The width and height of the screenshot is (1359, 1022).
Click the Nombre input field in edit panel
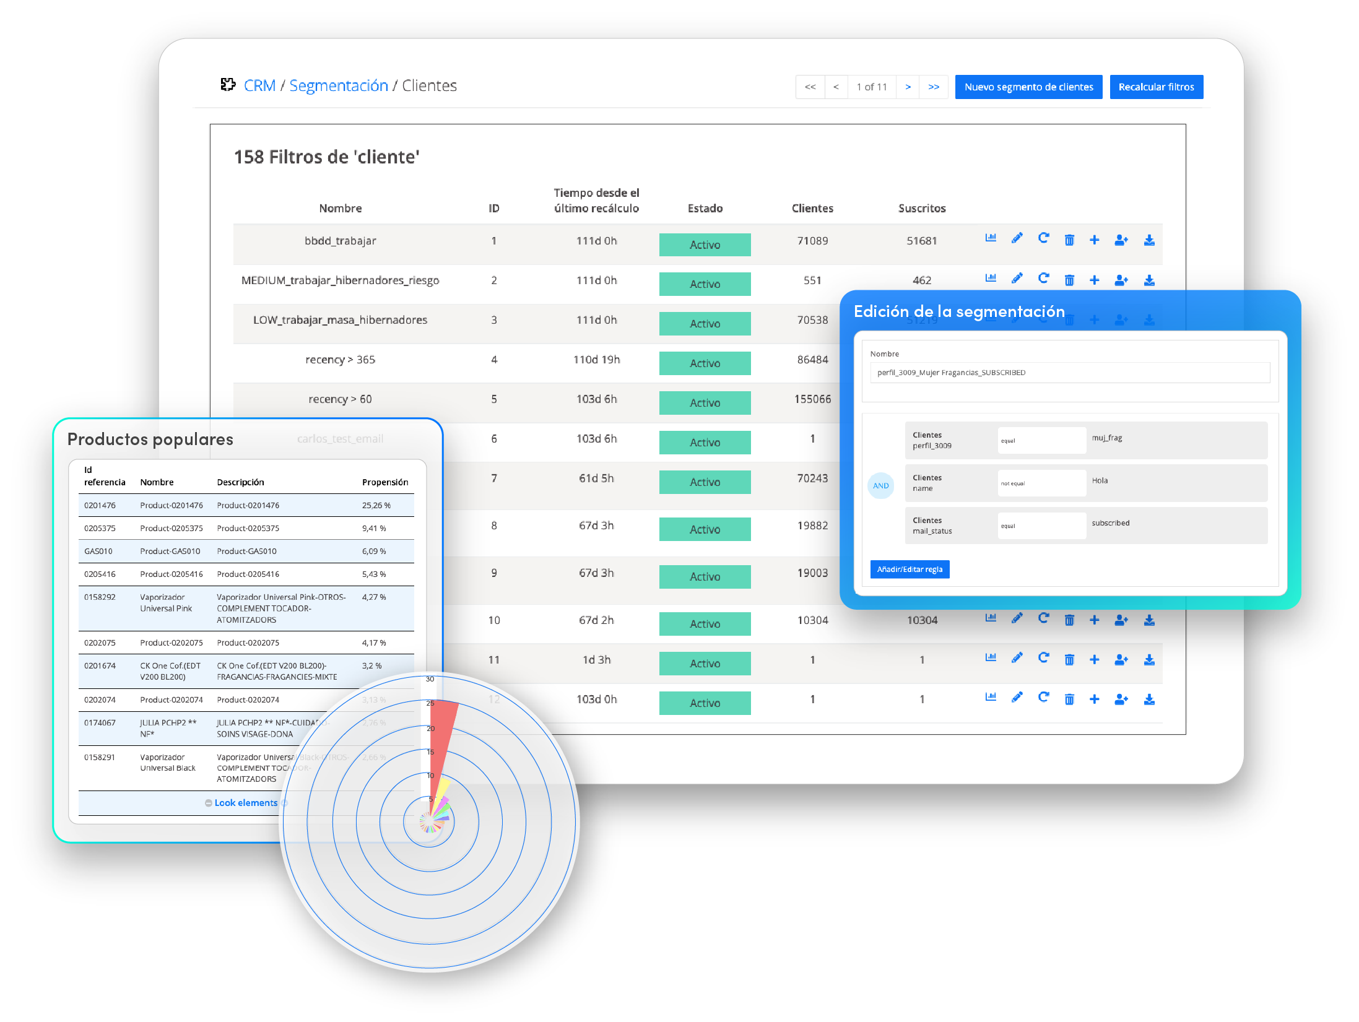coord(1069,373)
